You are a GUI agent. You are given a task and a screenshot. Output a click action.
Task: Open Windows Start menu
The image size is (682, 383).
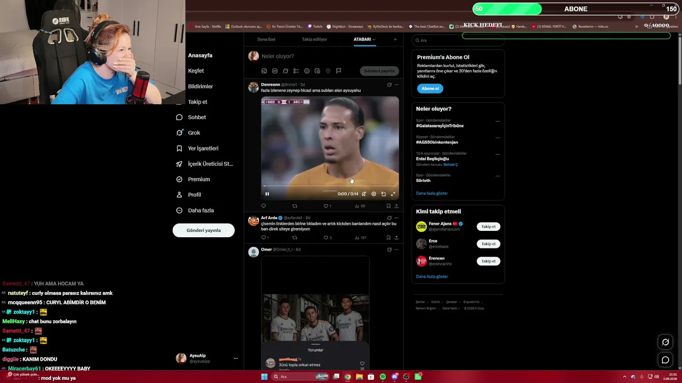[x=264, y=377]
